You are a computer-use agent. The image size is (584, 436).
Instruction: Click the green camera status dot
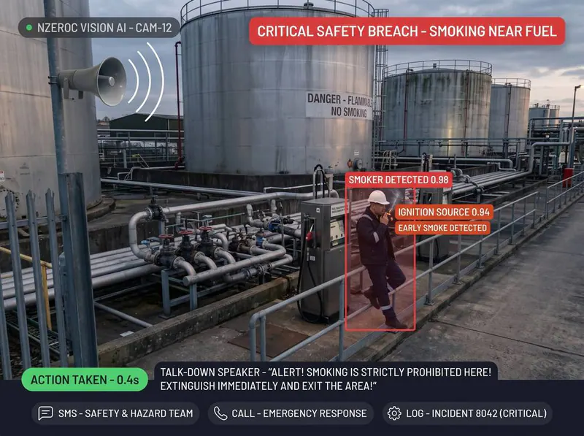pyautogui.click(x=29, y=28)
